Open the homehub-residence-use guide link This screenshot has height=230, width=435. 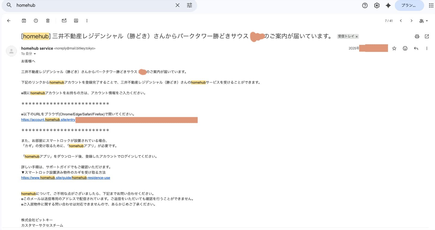point(66,178)
